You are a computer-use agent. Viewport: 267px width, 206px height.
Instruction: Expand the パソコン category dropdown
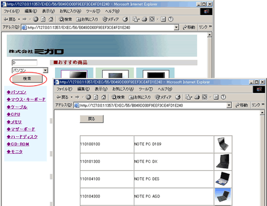click(45, 70)
